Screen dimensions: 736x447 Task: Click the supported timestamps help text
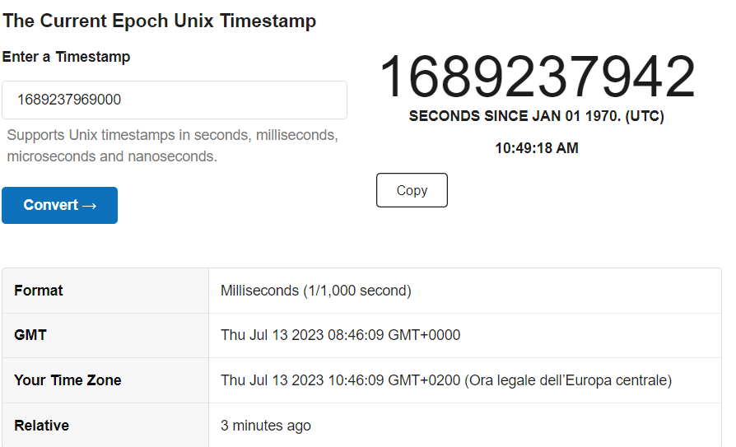(x=172, y=134)
